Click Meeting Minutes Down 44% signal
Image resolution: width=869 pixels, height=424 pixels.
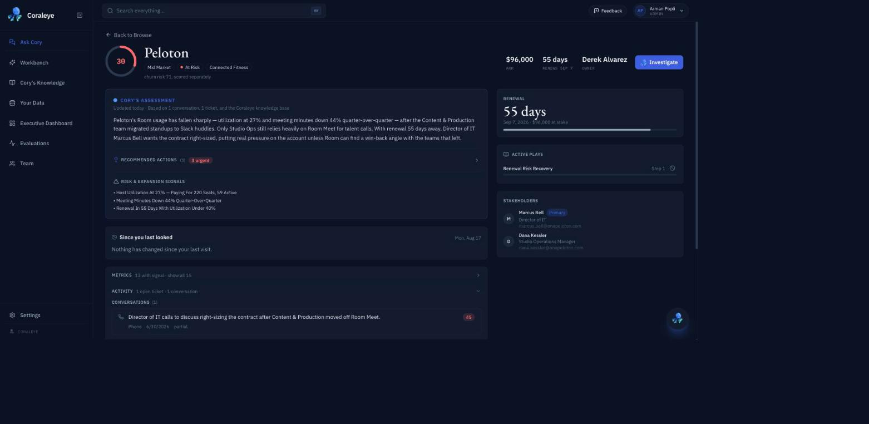pos(167,200)
